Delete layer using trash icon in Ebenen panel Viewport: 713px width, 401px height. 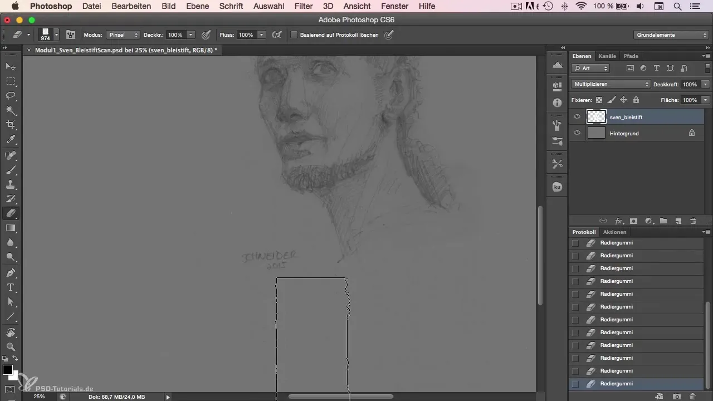(693, 221)
